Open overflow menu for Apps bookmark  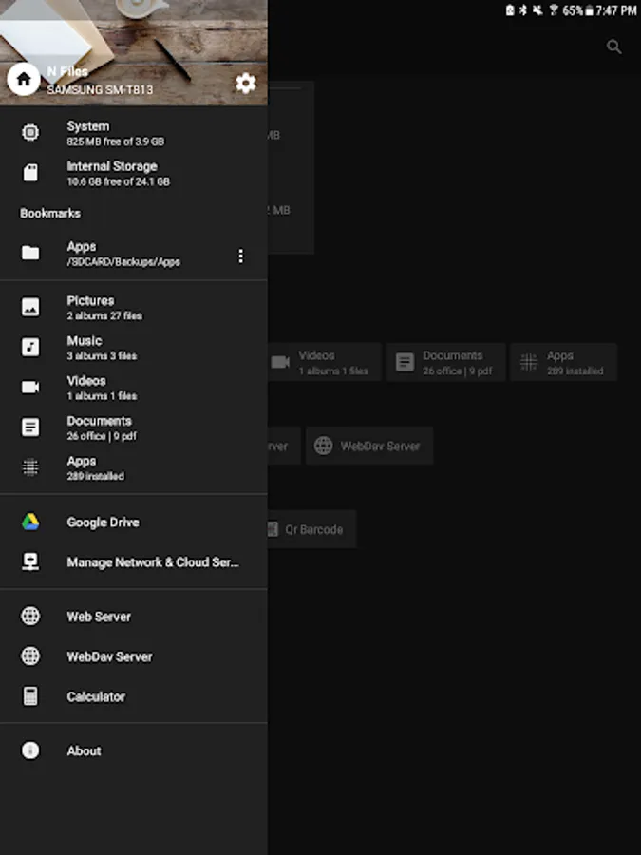pyautogui.click(x=240, y=256)
